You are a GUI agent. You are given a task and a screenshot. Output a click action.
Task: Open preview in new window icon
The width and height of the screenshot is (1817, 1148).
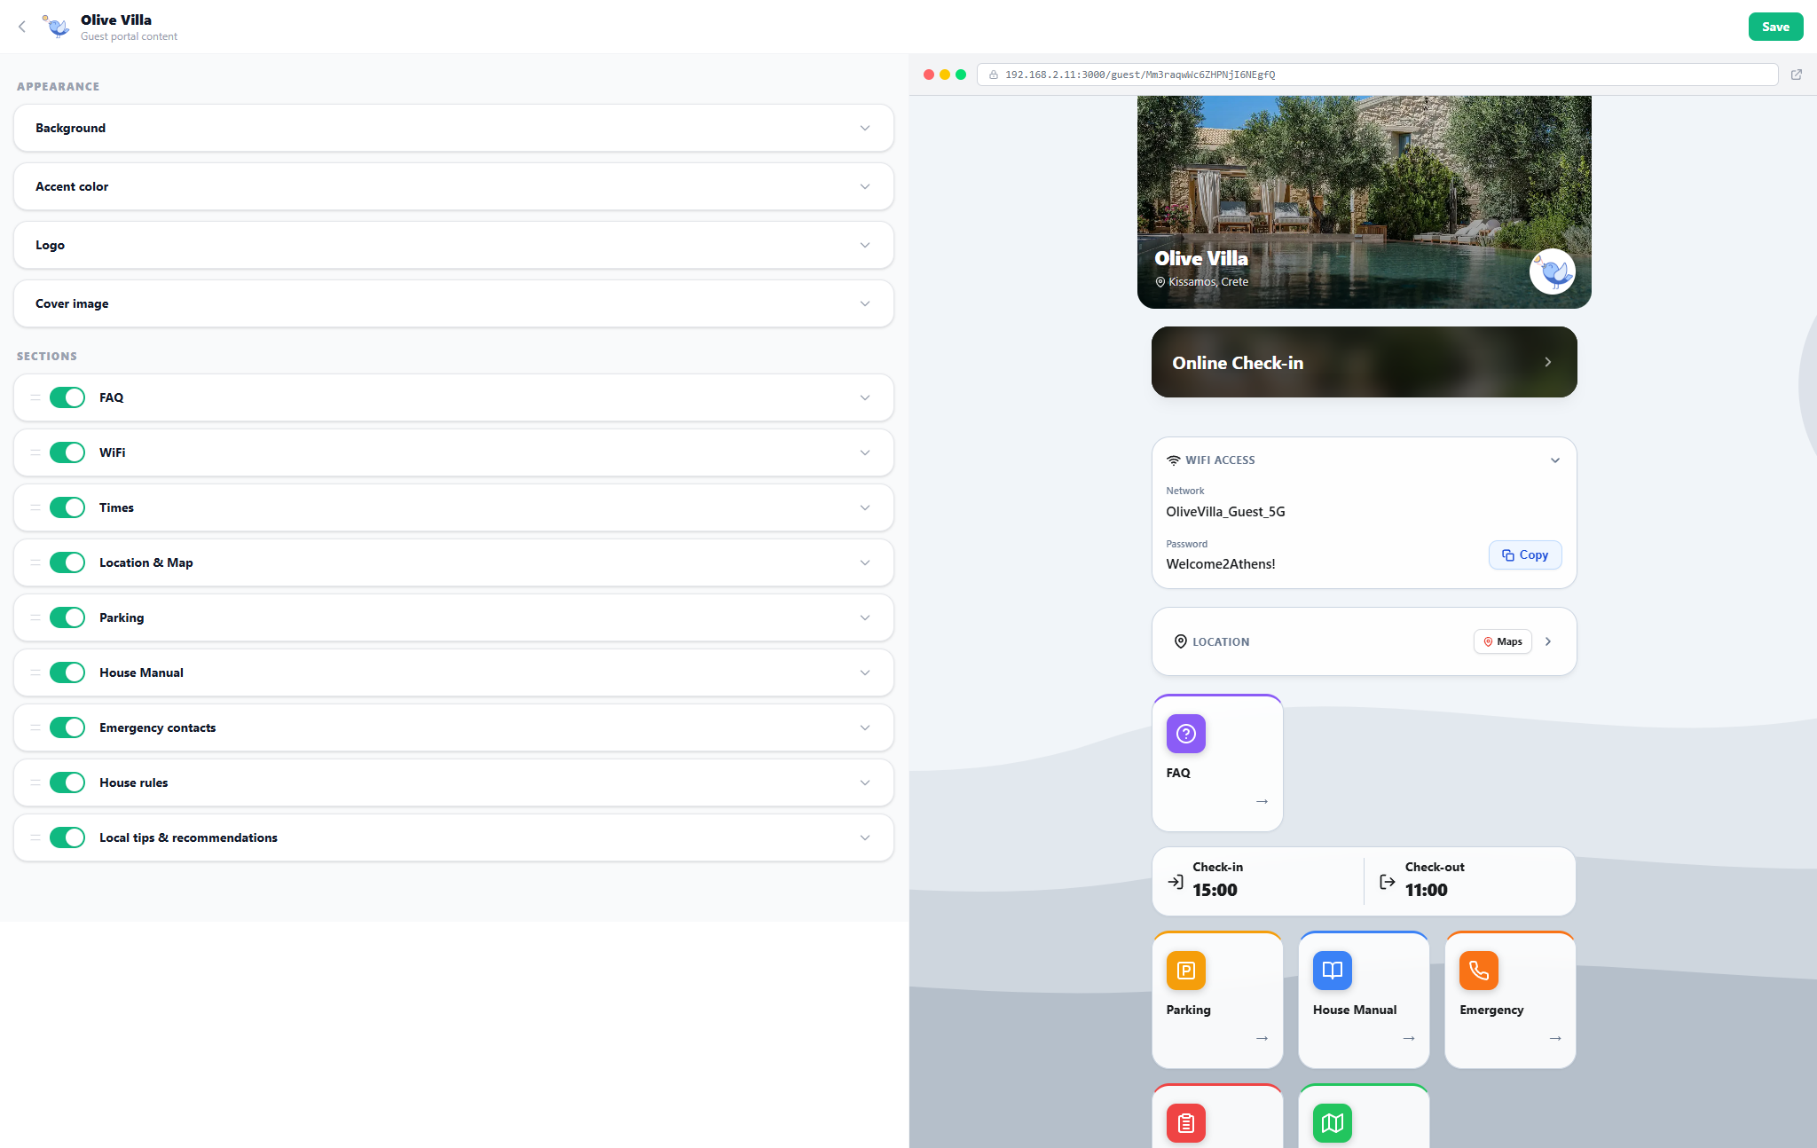tap(1797, 75)
